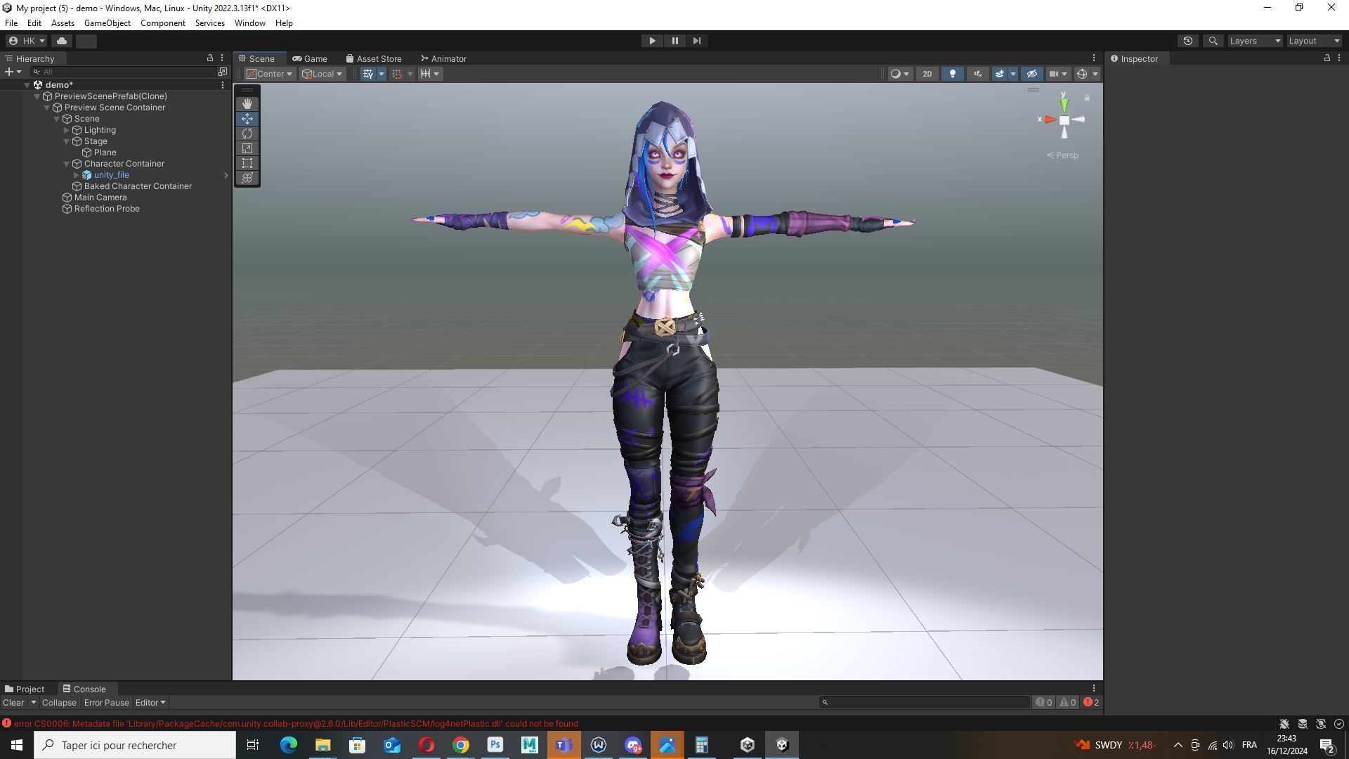Toggle Console Error Pause button

[107, 703]
